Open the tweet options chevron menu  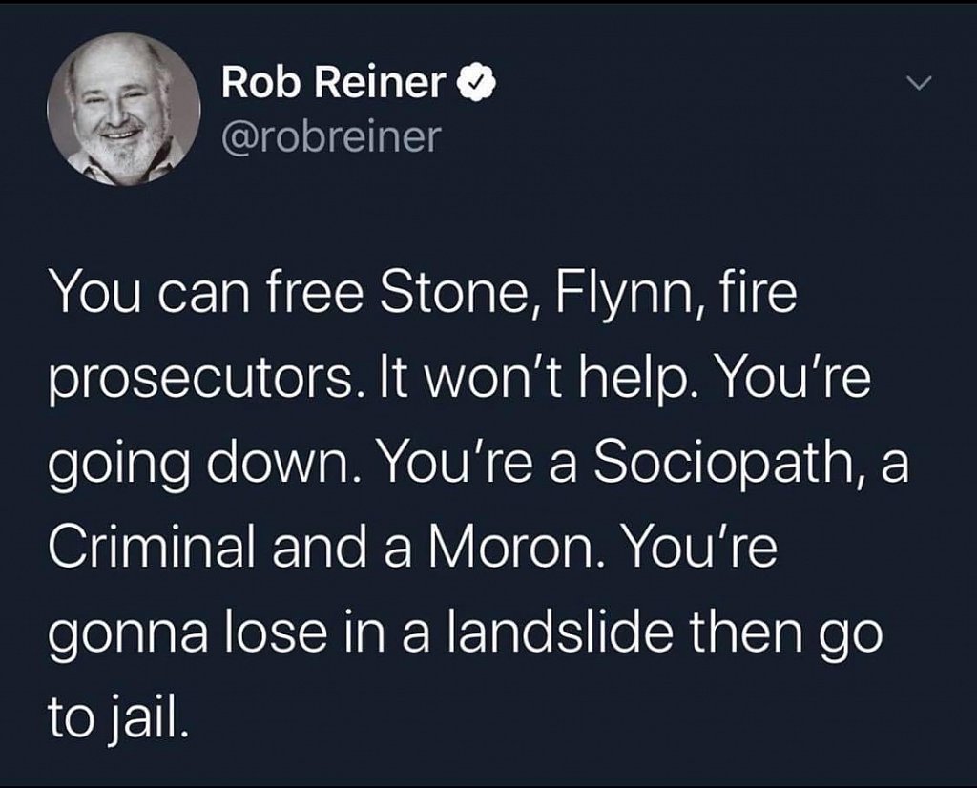pos(917,86)
